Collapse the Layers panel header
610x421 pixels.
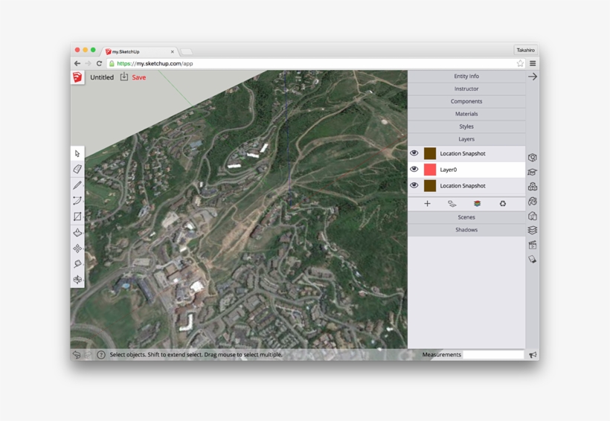pyautogui.click(x=466, y=139)
